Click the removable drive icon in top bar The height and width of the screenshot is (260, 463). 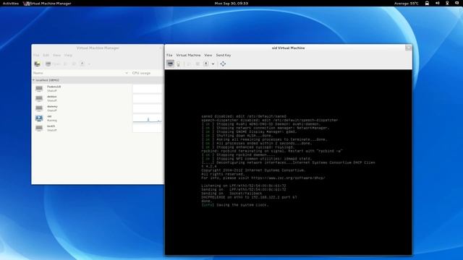427,3
